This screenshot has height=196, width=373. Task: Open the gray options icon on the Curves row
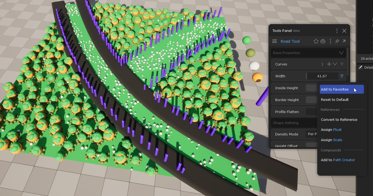tap(342, 64)
